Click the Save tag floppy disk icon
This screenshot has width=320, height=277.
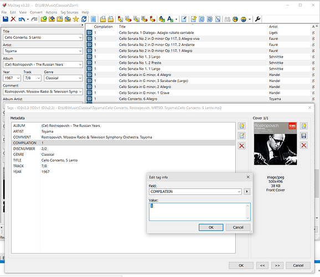click(6, 19)
